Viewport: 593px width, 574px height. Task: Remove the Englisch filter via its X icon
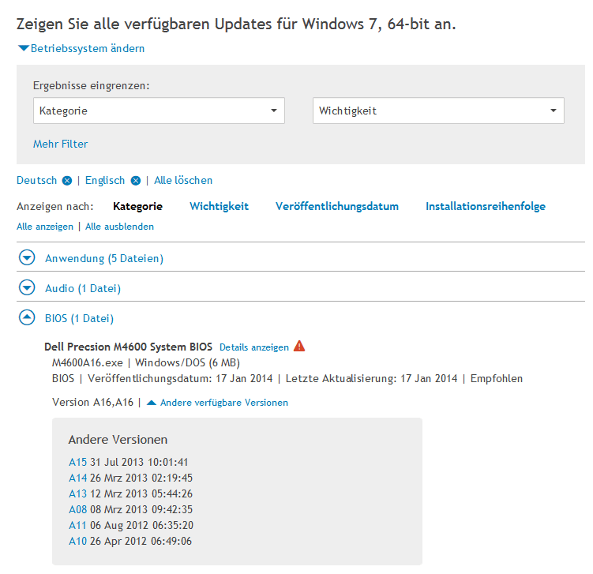[135, 181]
